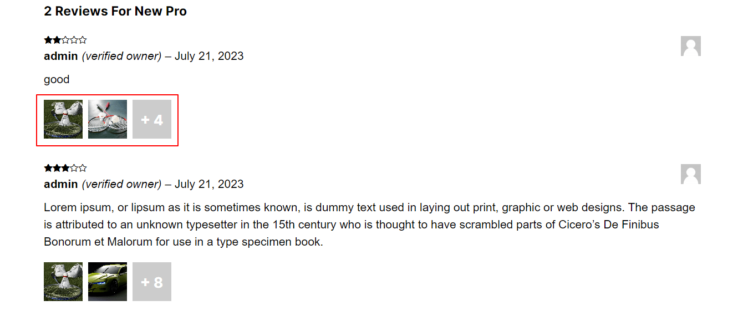Click the two-star rating icon
The width and height of the screenshot is (743, 326).
[x=65, y=40]
